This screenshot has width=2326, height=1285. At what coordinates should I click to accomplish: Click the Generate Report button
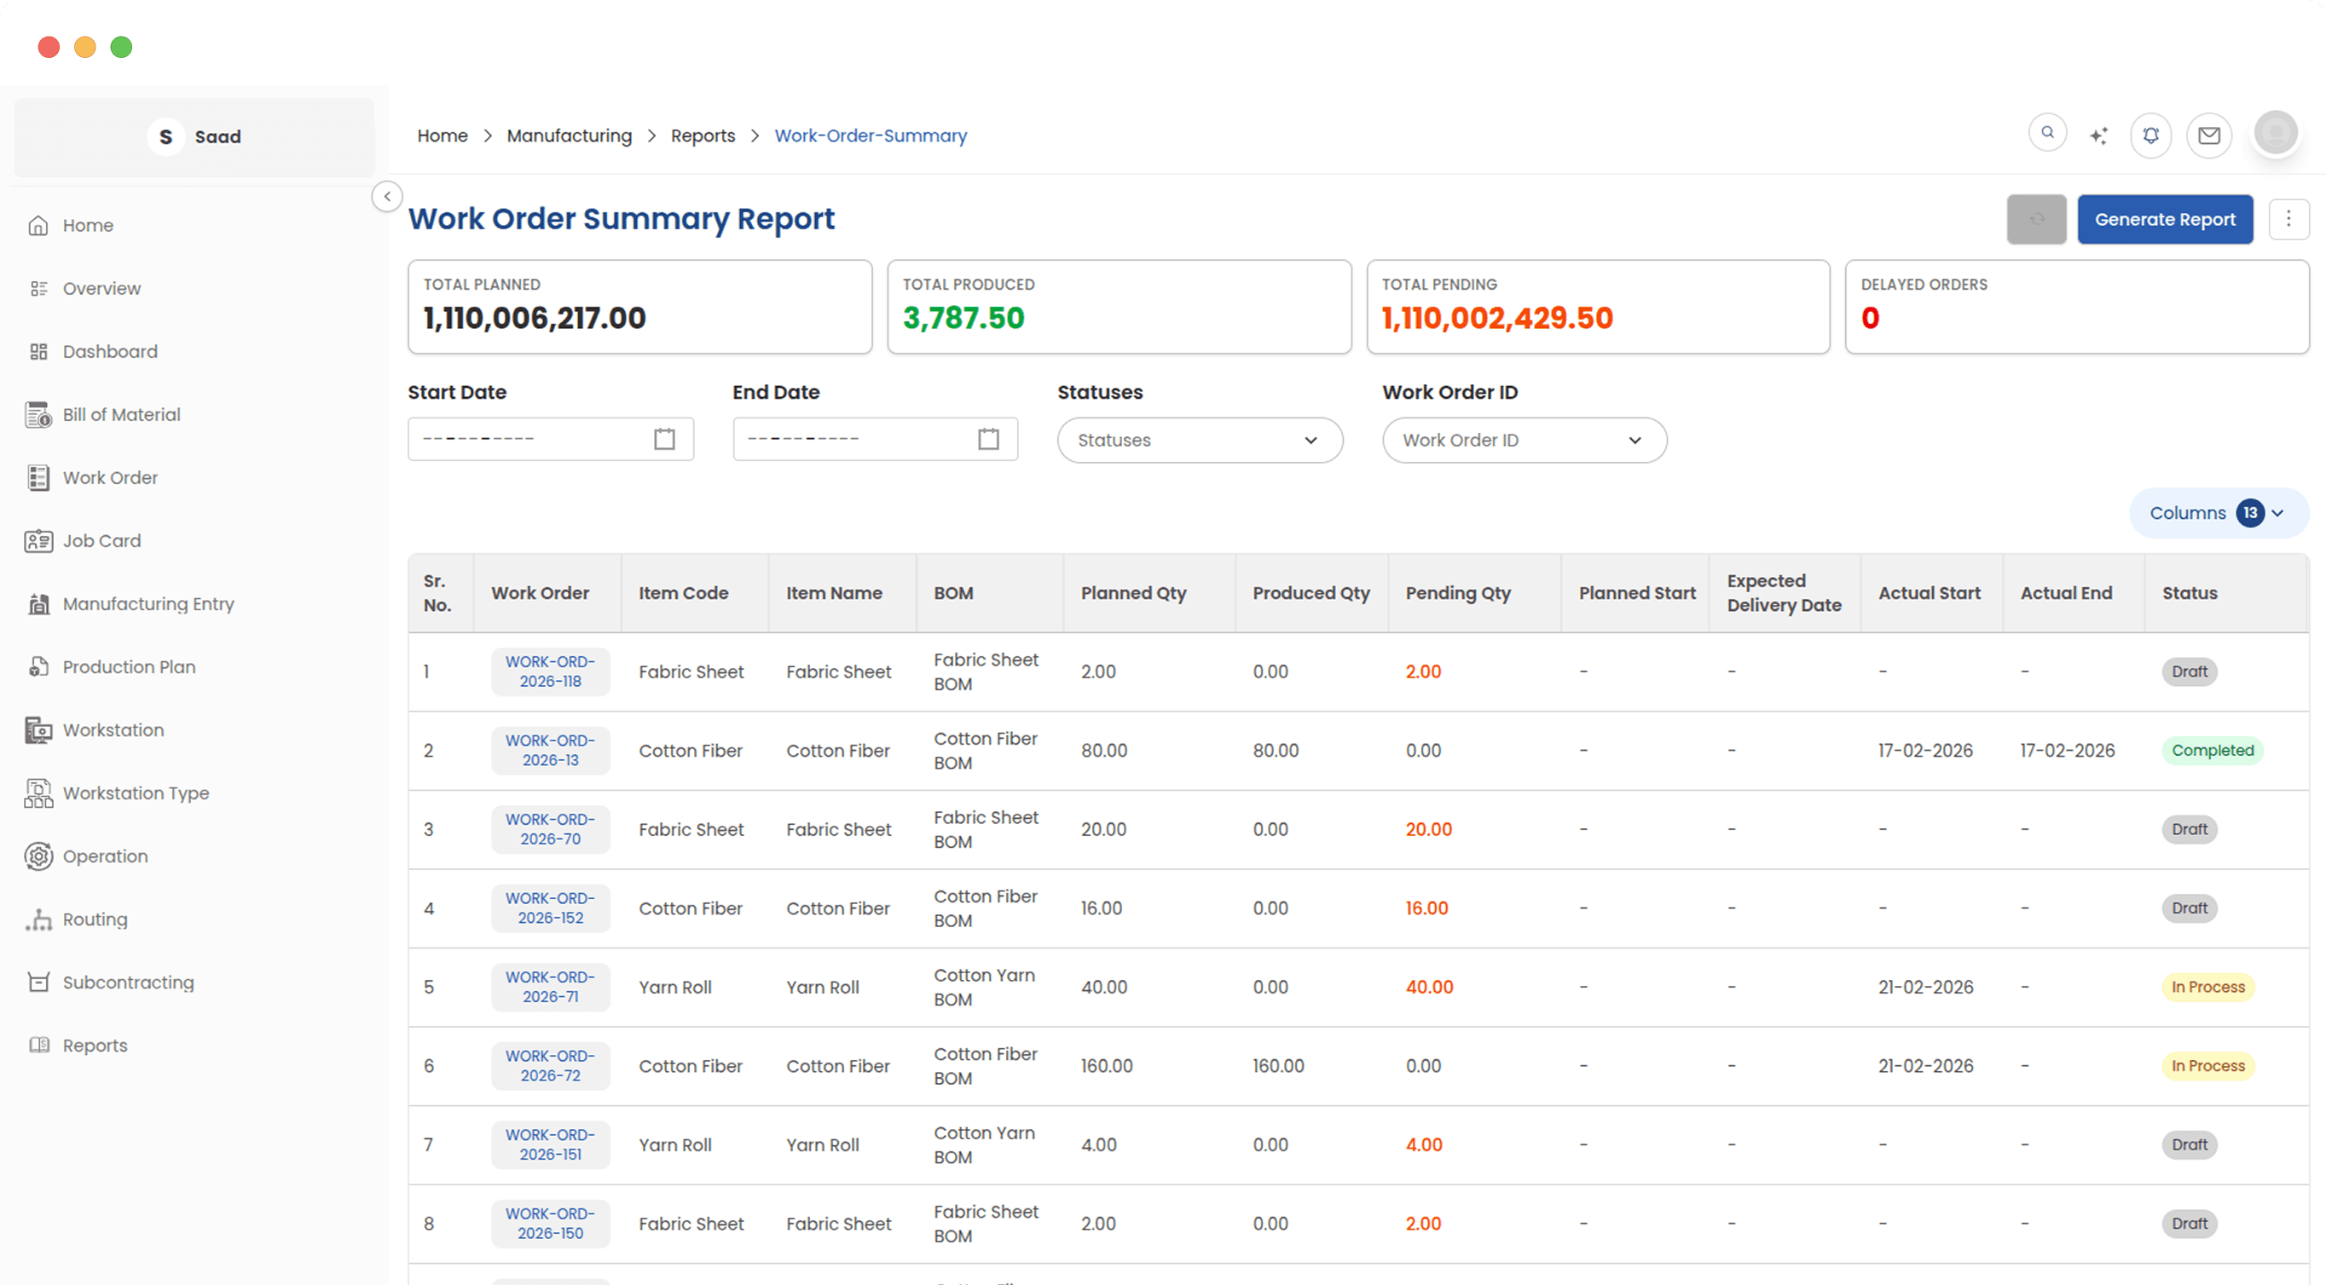pyautogui.click(x=2164, y=219)
